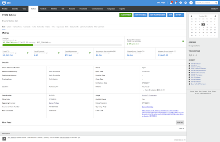Open the Clio Apps link in the header
This screenshot has height=142, width=220.
point(161,3)
